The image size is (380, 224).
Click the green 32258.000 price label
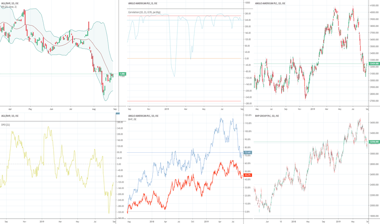[x=374, y=142]
